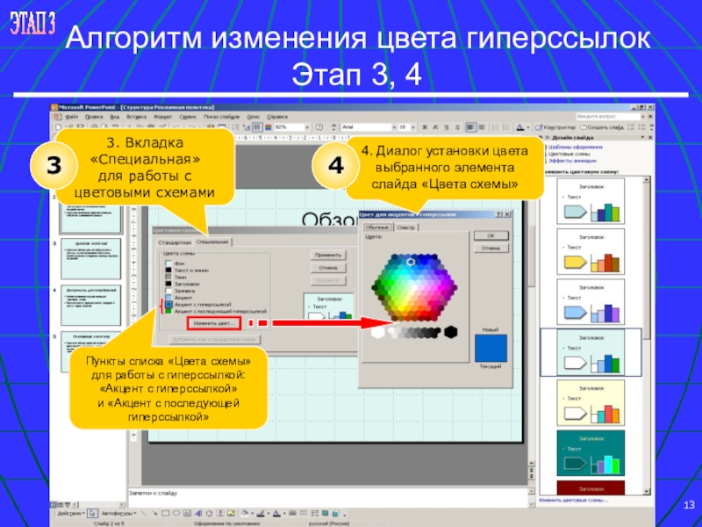Toggle text shadow formatting
The image size is (702, 527).
pos(457,127)
